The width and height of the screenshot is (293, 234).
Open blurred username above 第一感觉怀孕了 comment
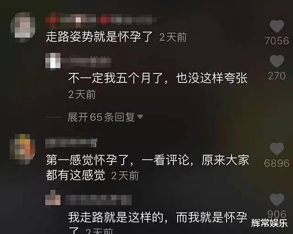pyautogui.click(x=71, y=143)
